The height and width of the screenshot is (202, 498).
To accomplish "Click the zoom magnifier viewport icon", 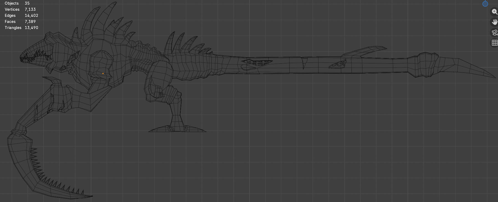I will [x=494, y=12].
